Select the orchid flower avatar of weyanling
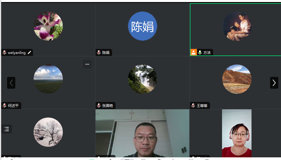The width and height of the screenshot is (281, 160). (48, 26)
